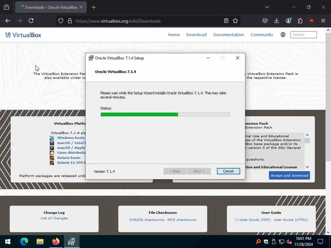Screen dimensions: 331x248
Task: Open the List of changes link
Action: (x=54, y=218)
